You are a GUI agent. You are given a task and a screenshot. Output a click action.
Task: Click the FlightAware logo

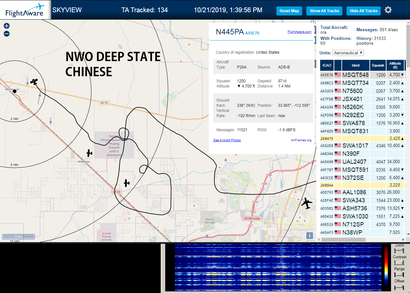pyautogui.click(x=25, y=10)
